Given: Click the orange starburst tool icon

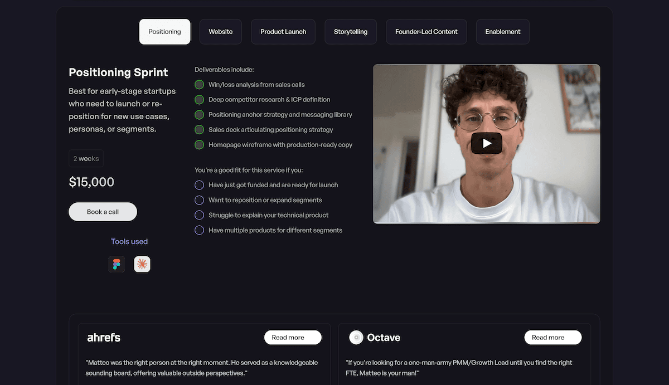Looking at the screenshot, I should [x=142, y=264].
